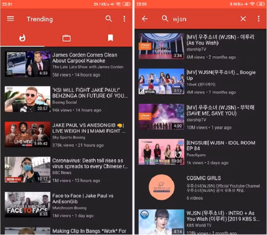
Task: Open overflow menu on search screen
Action: click(259, 19)
